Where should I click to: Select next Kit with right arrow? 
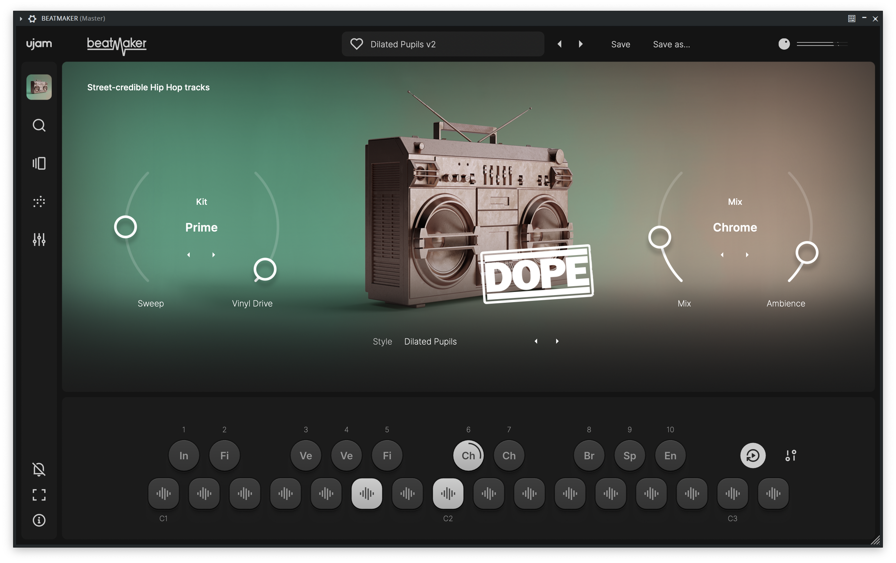(x=214, y=255)
